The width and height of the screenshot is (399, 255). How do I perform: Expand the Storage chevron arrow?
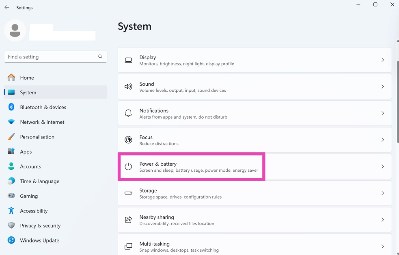[x=382, y=193]
